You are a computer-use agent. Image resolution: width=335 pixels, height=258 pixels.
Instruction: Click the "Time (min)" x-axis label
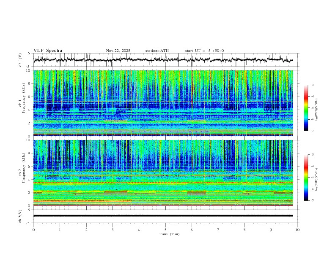(x=169, y=234)
